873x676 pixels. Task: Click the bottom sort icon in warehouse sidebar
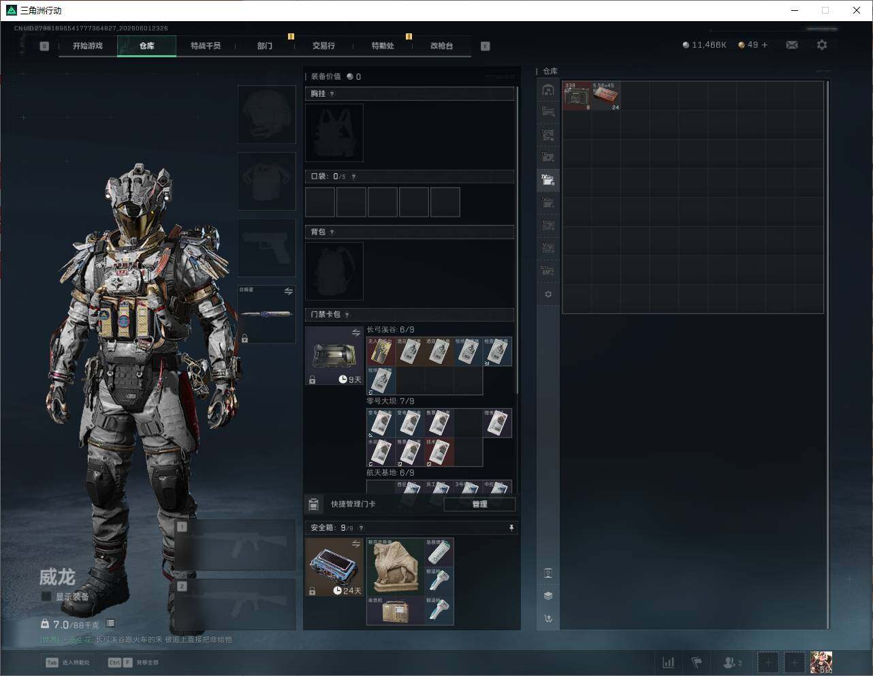[x=548, y=619]
